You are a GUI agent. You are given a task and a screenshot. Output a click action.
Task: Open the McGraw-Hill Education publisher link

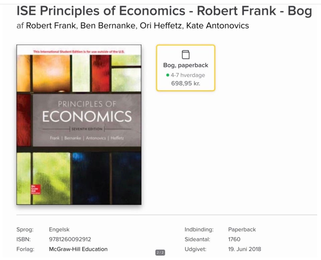(78, 249)
